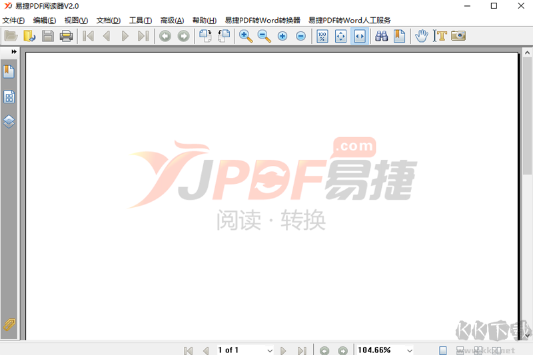Click the yellow document export icon
This screenshot has width=533, height=355.
pyautogui.click(x=29, y=36)
